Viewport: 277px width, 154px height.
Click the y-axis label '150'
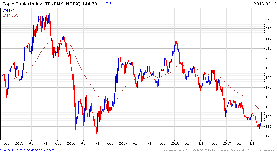click(x=268, y=107)
